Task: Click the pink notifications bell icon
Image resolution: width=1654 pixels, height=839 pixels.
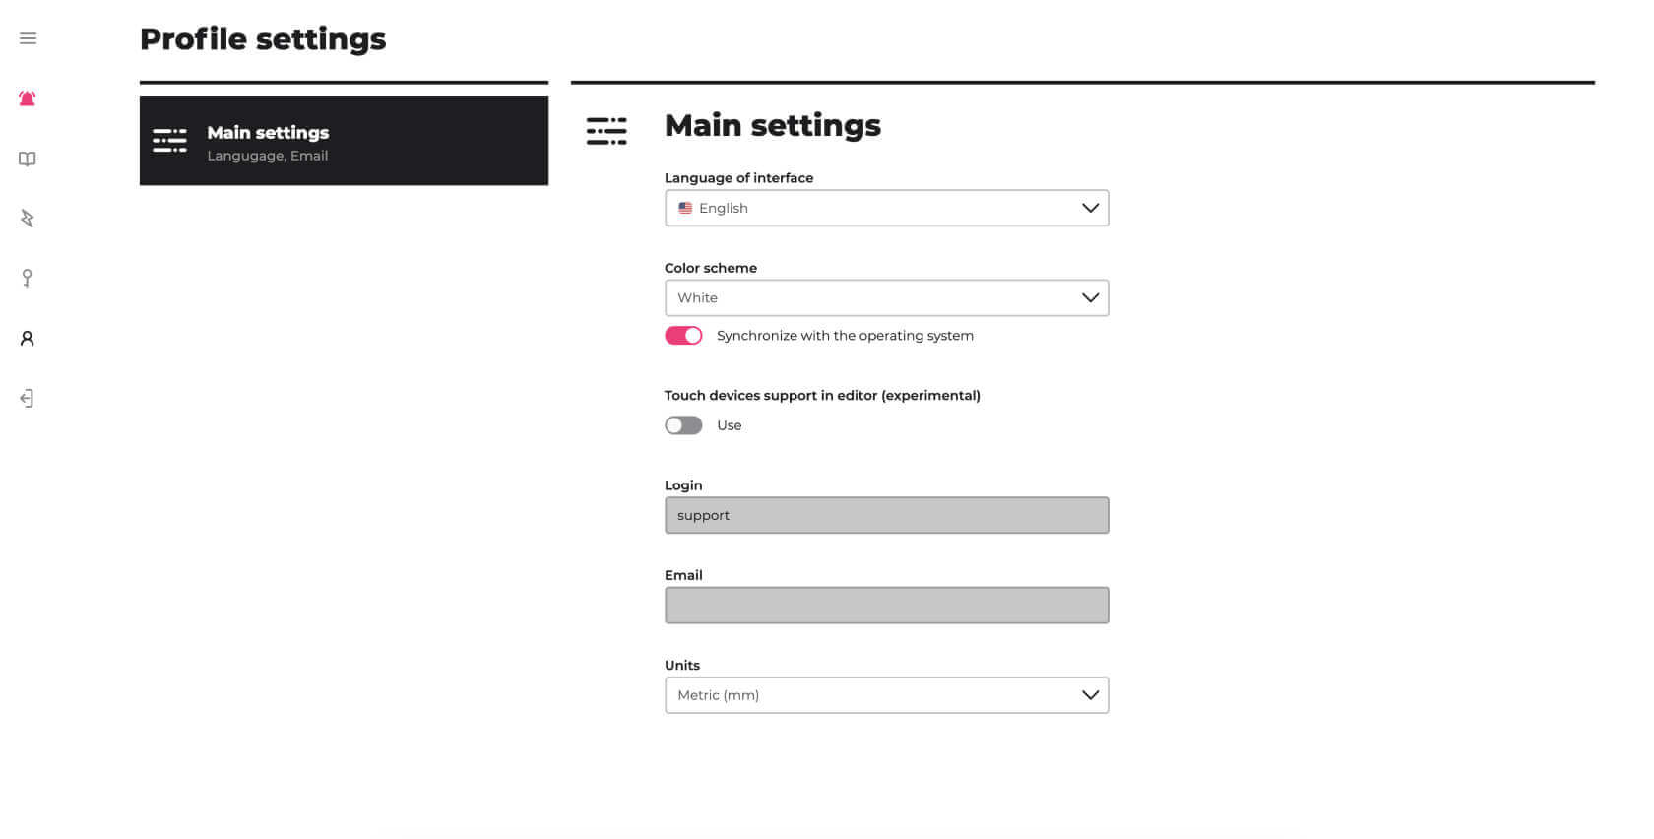Action: tap(27, 98)
